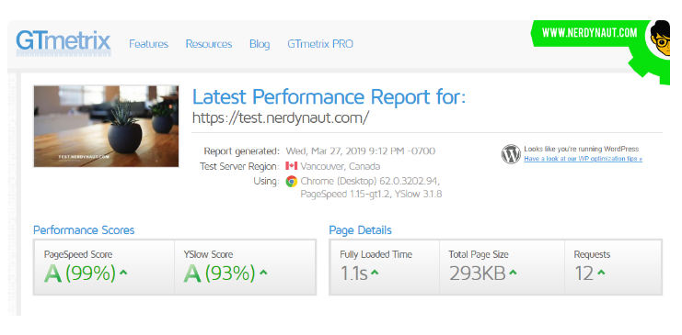Viewport: 682px width, 335px height.
Task: Select the 1.1s loaded time value
Action: click(x=353, y=274)
